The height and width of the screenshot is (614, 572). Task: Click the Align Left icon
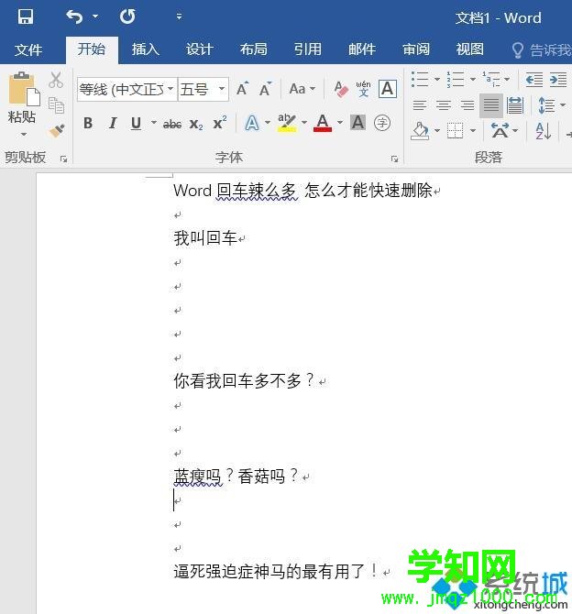[x=420, y=105]
